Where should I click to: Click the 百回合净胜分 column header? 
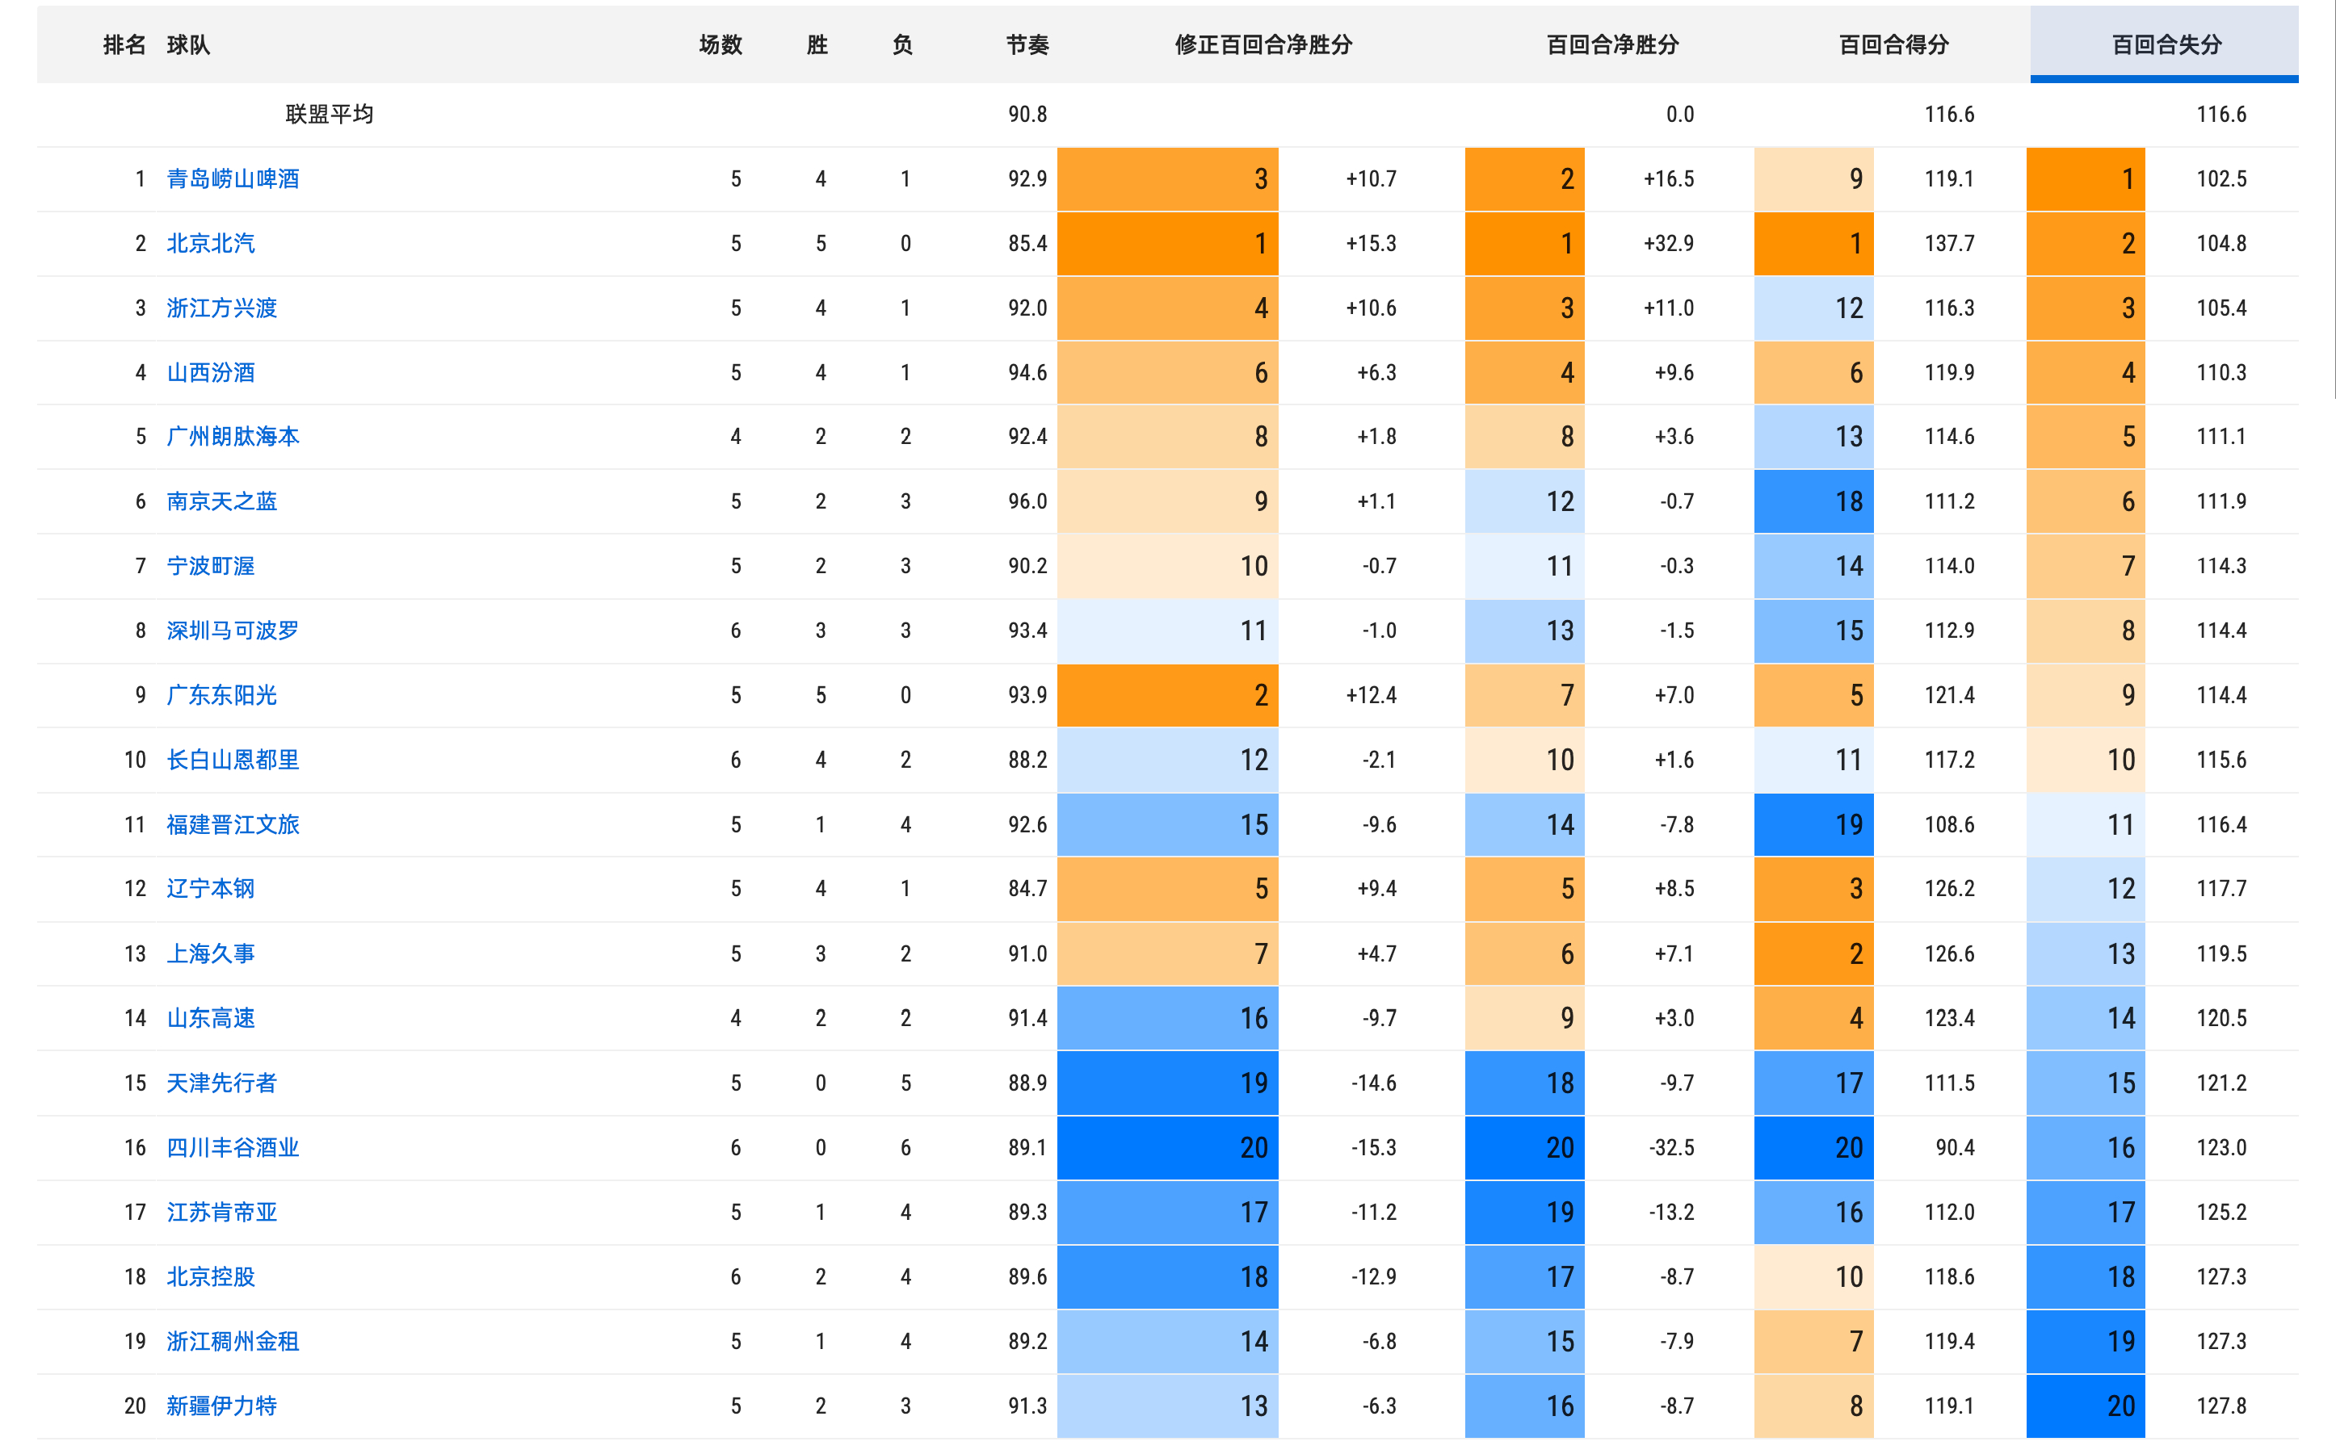pos(1612,44)
